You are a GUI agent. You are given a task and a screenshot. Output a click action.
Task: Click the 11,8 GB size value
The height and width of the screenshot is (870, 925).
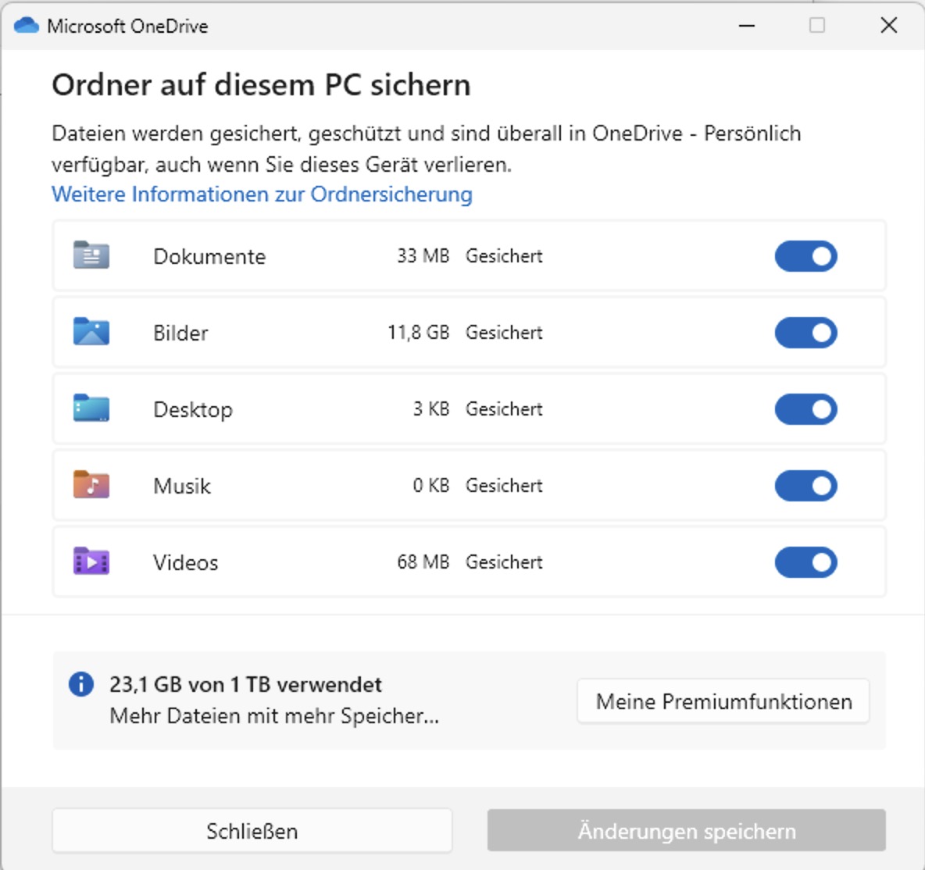pos(418,333)
